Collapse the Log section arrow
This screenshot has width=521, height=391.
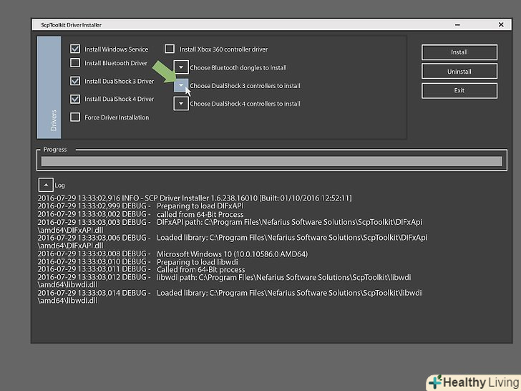(x=46, y=185)
